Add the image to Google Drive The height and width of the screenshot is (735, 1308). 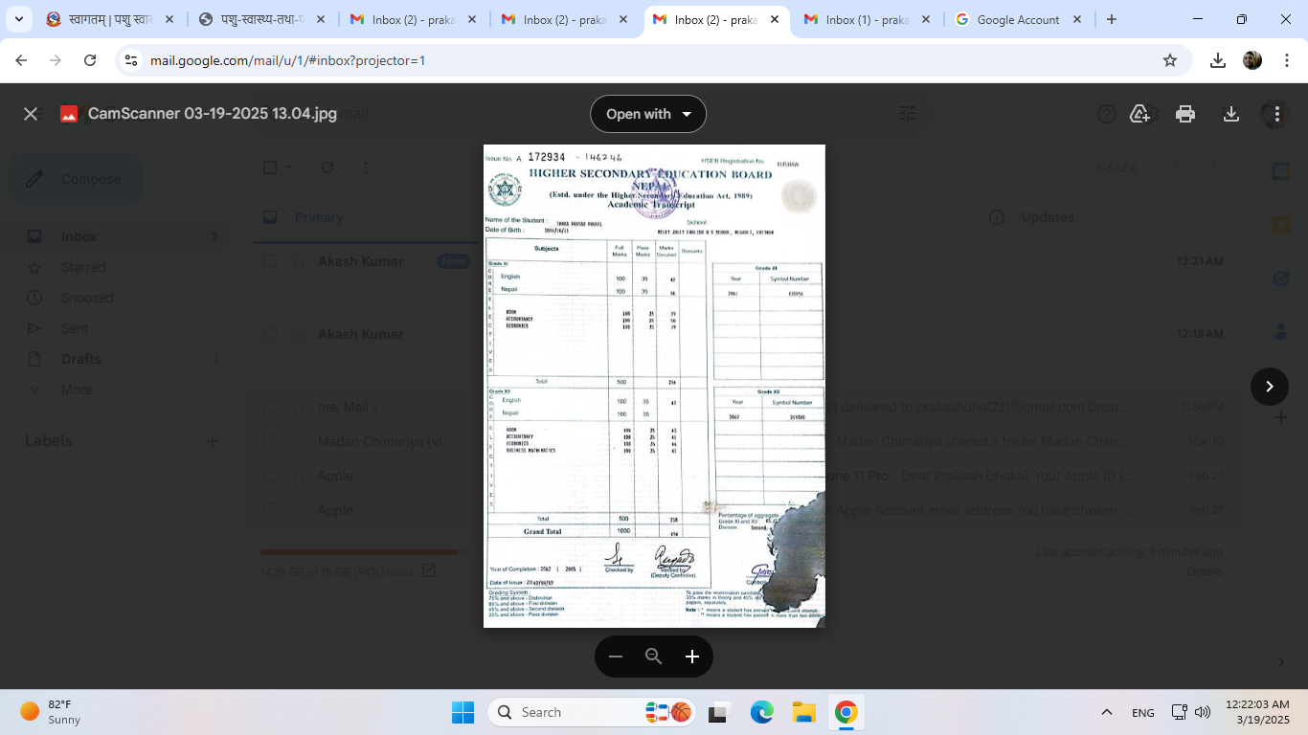pyautogui.click(x=1139, y=114)
